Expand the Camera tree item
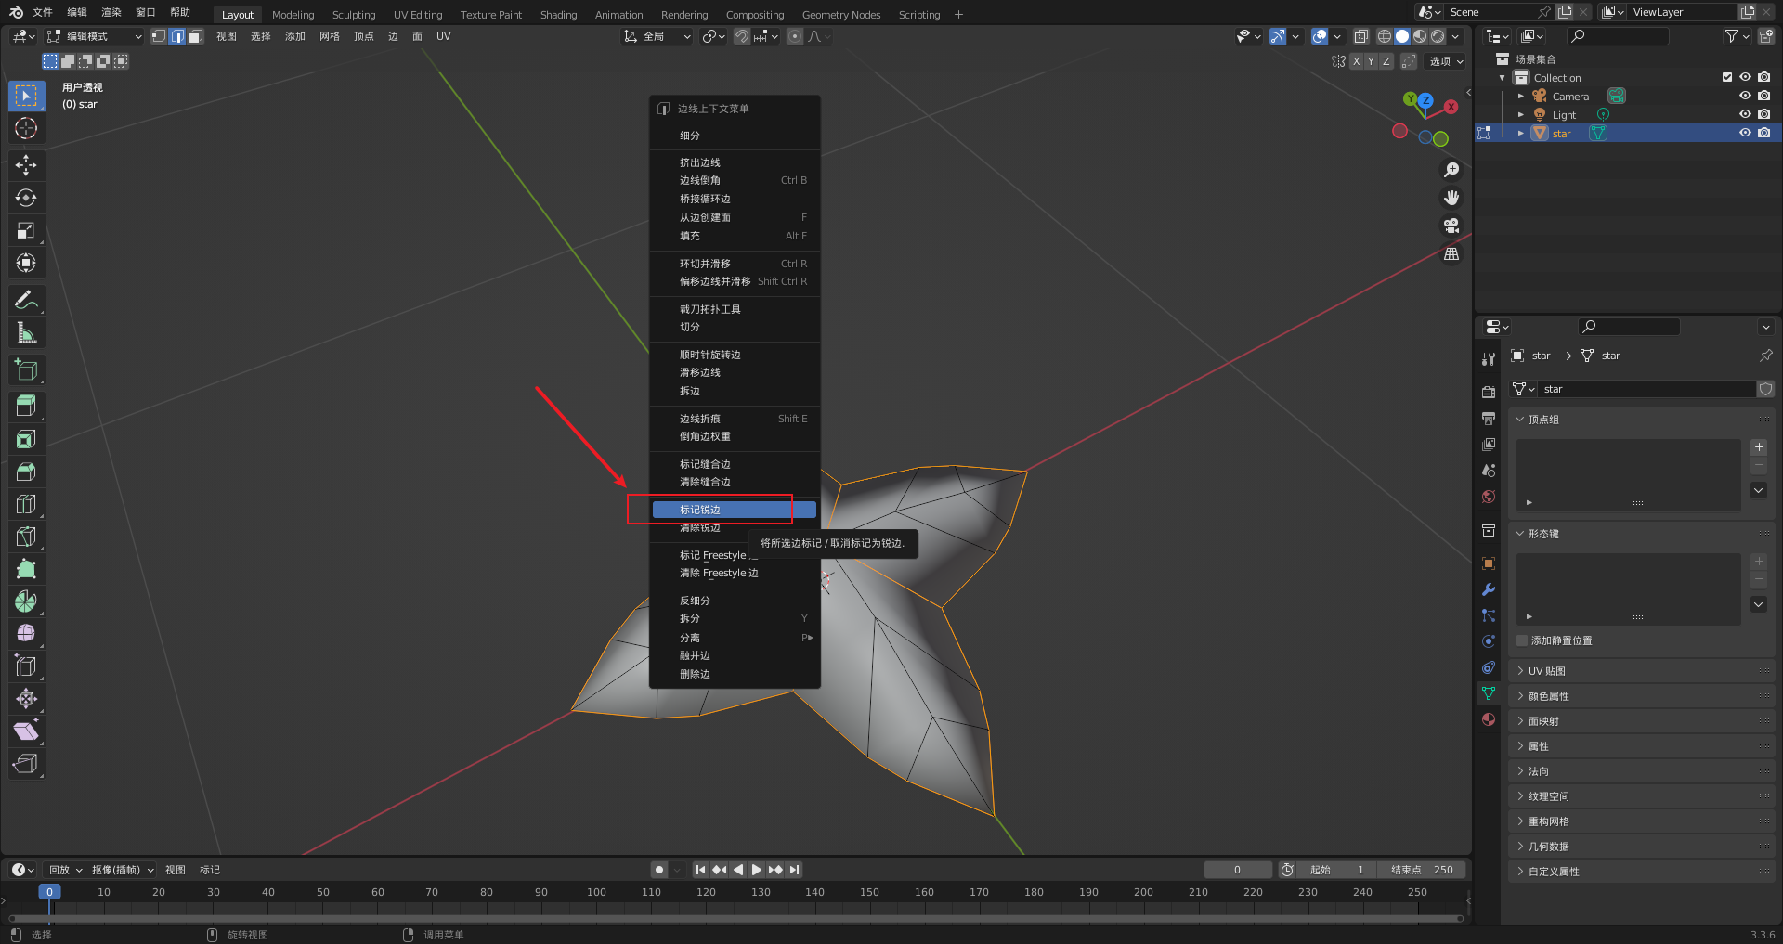1783x944 pixels. tap(1521, 96)
